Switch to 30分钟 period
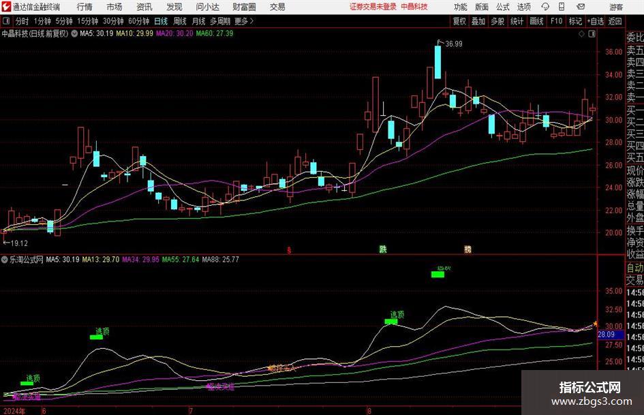 (x=113, y=21)
